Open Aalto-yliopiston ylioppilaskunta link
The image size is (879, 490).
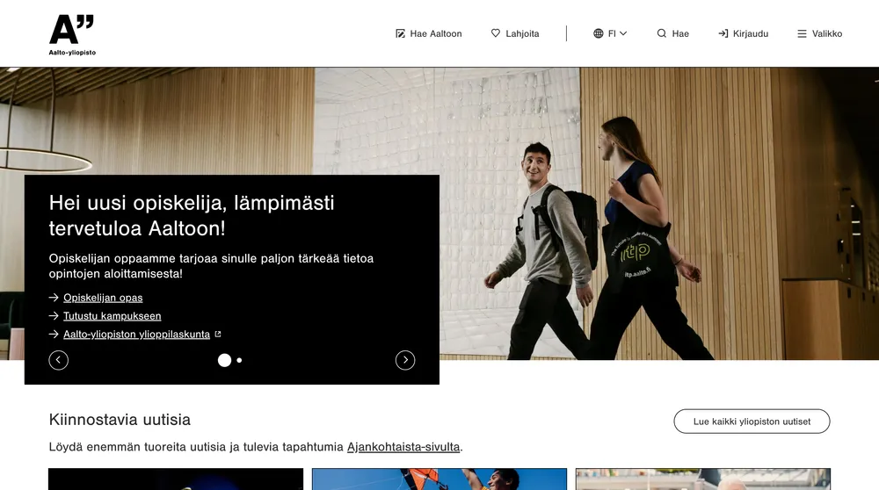click(137, 335)
